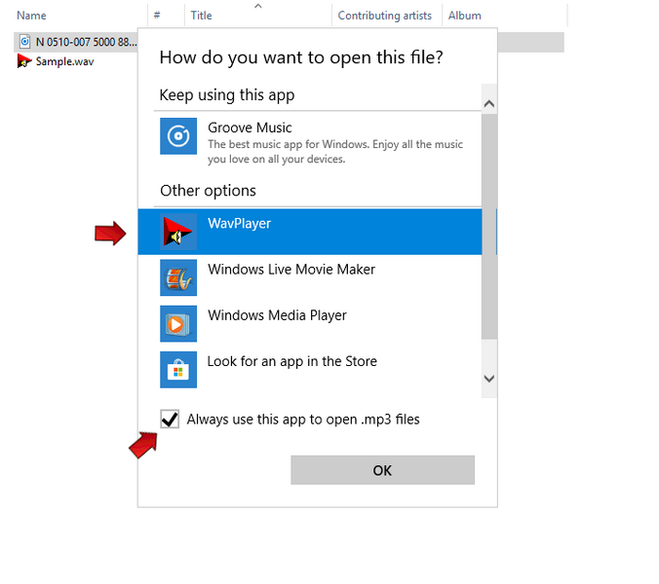Select the Windows Media Player icon
This screenshot has width=659, height=584.
tap(178, 323)
